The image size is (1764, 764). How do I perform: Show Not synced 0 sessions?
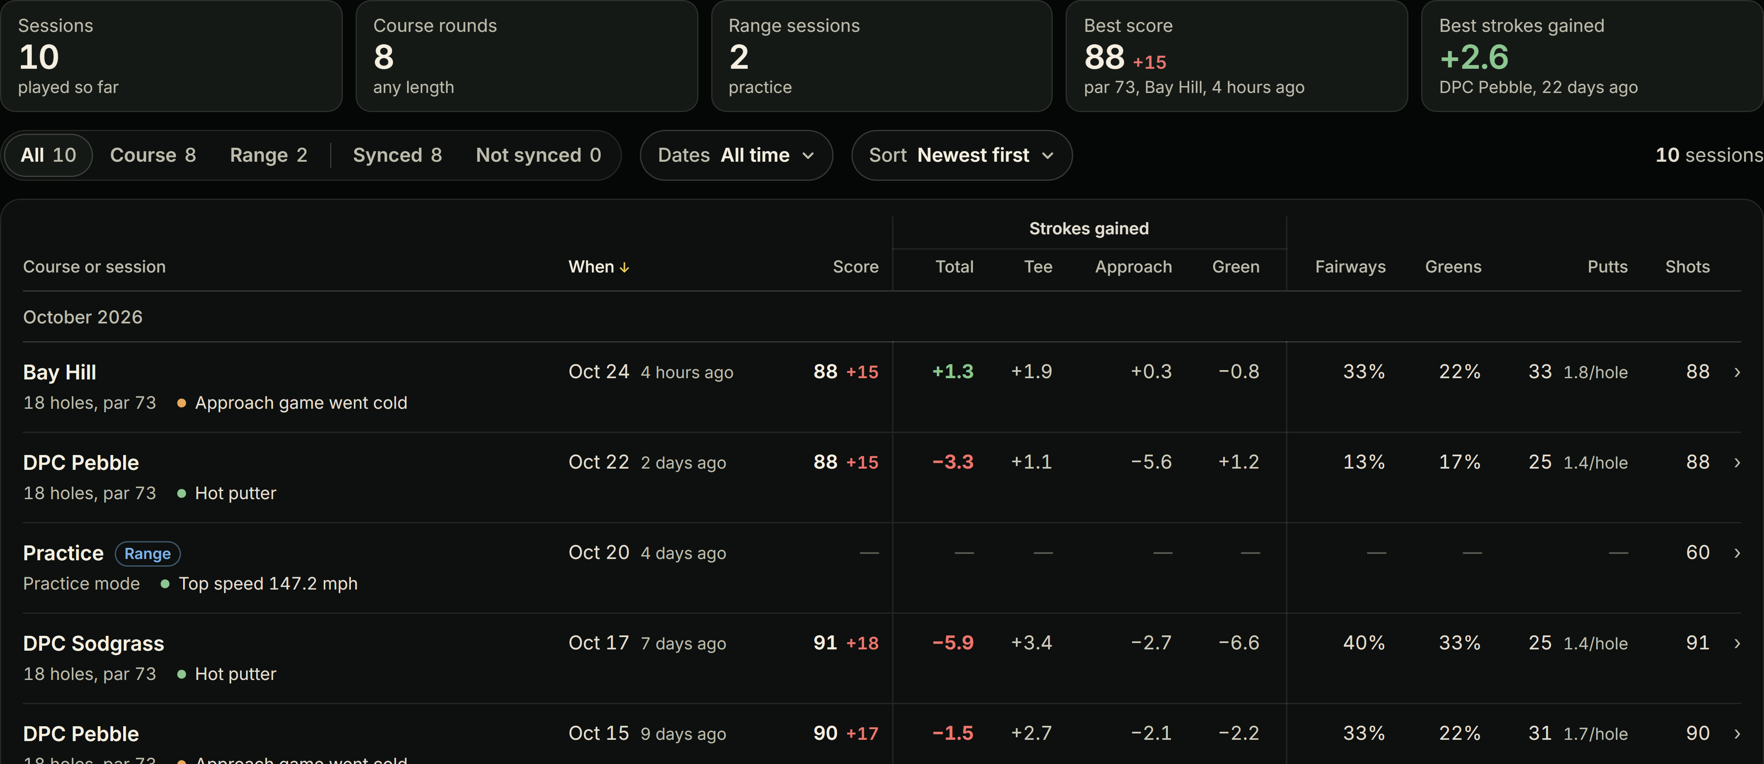coord(538,155)
